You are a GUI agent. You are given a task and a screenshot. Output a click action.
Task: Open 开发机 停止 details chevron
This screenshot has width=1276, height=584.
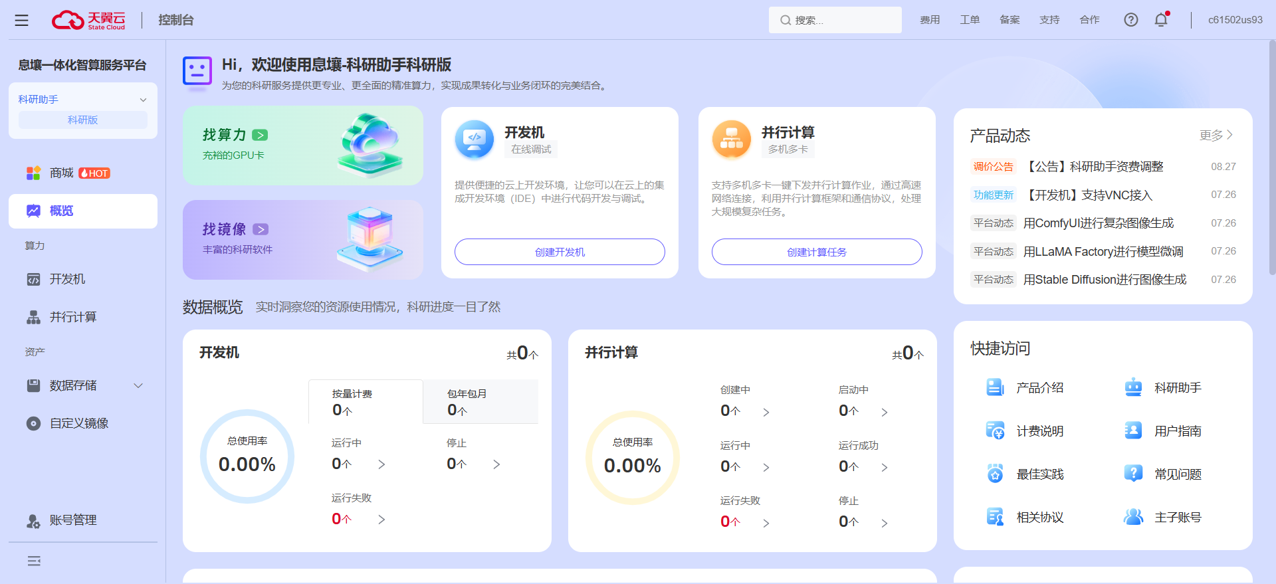pos(496,464)
